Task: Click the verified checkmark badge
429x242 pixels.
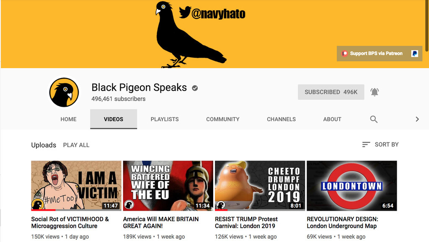Action: [x=195, y=88]
